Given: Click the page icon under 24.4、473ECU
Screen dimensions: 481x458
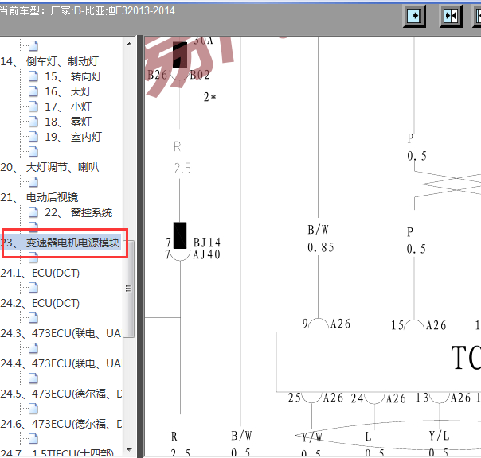Looking at the screenshot, I should (x=33, y=378).
